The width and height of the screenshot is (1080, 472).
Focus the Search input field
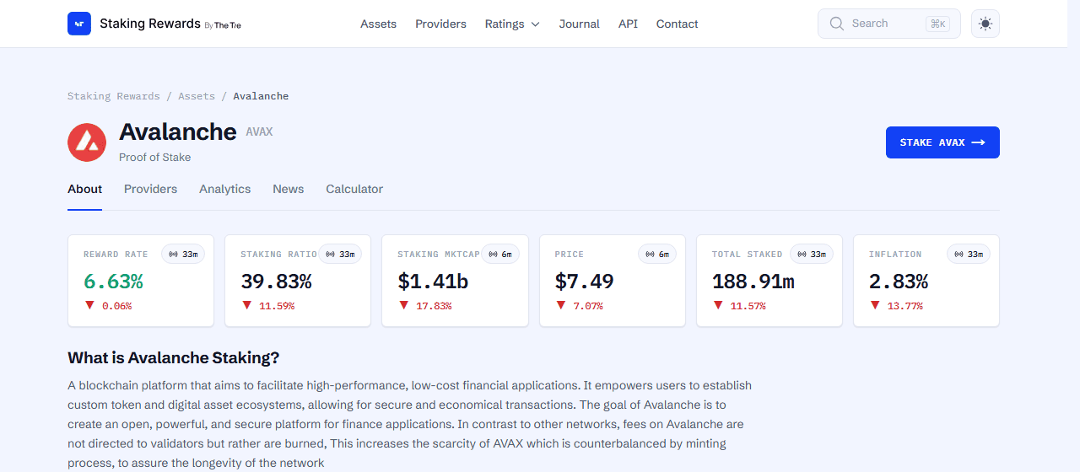[889, 24]
